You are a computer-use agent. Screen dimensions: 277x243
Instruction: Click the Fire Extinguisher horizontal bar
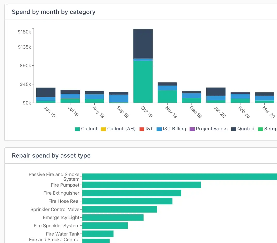132,193
